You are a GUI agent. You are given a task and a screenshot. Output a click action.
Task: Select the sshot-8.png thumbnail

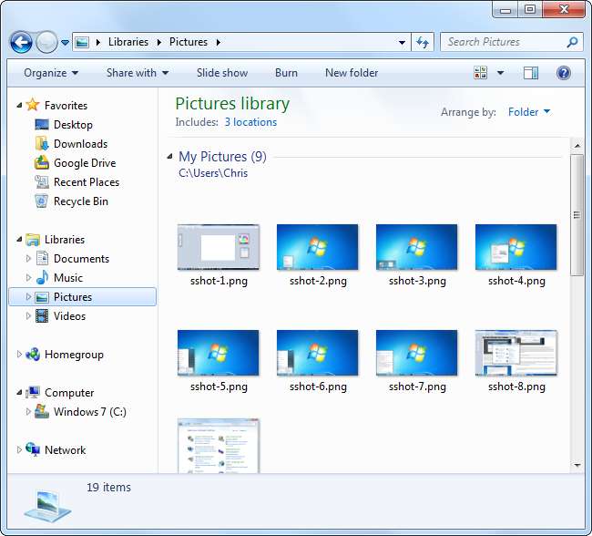pos(516,354)
